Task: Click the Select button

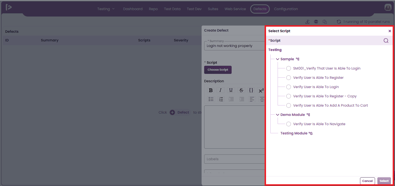Action: [384, 181]
